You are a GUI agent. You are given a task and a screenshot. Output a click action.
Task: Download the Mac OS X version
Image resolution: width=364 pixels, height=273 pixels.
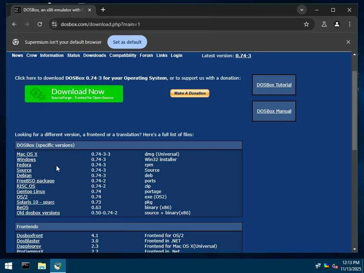[27, 154]
